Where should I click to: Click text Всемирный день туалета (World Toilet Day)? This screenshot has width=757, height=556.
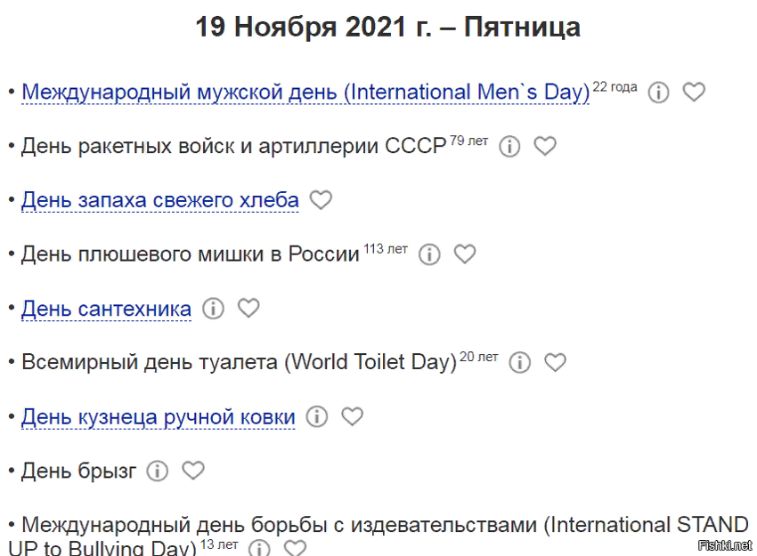[239, 362]
